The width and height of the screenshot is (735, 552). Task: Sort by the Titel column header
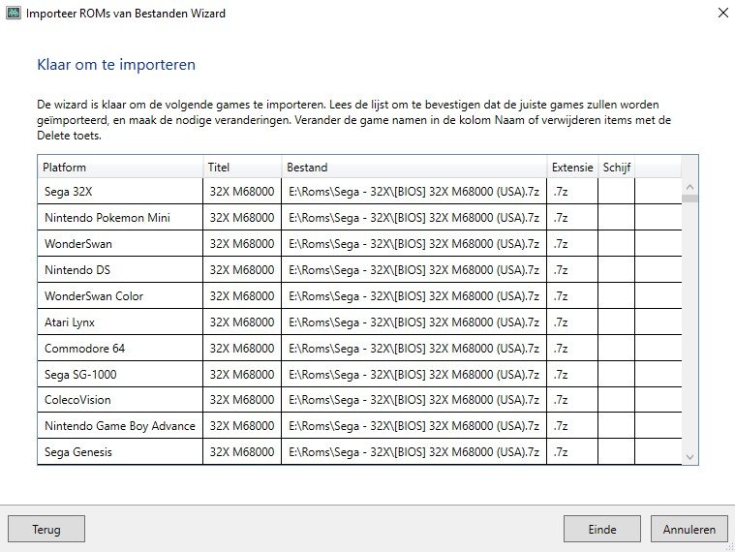pos(242,168)
